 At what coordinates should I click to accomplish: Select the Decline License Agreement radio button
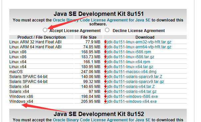click(107, 30)
